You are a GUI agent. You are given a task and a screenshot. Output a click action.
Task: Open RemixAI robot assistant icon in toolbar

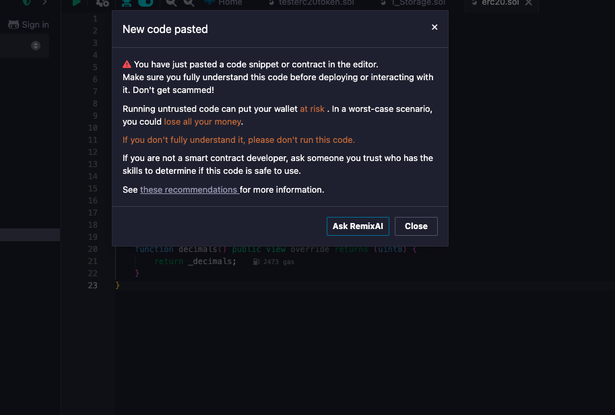126,3
